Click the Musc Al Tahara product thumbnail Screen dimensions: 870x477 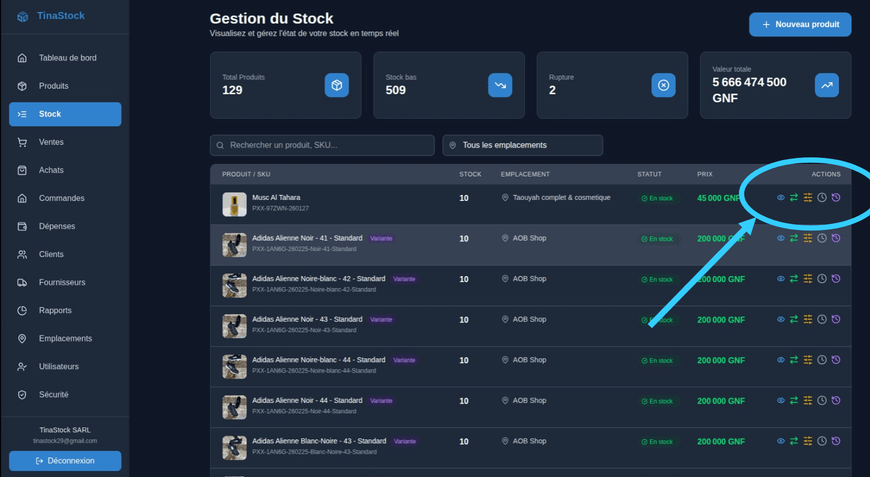pyautogui.click(x=235, y=205)
